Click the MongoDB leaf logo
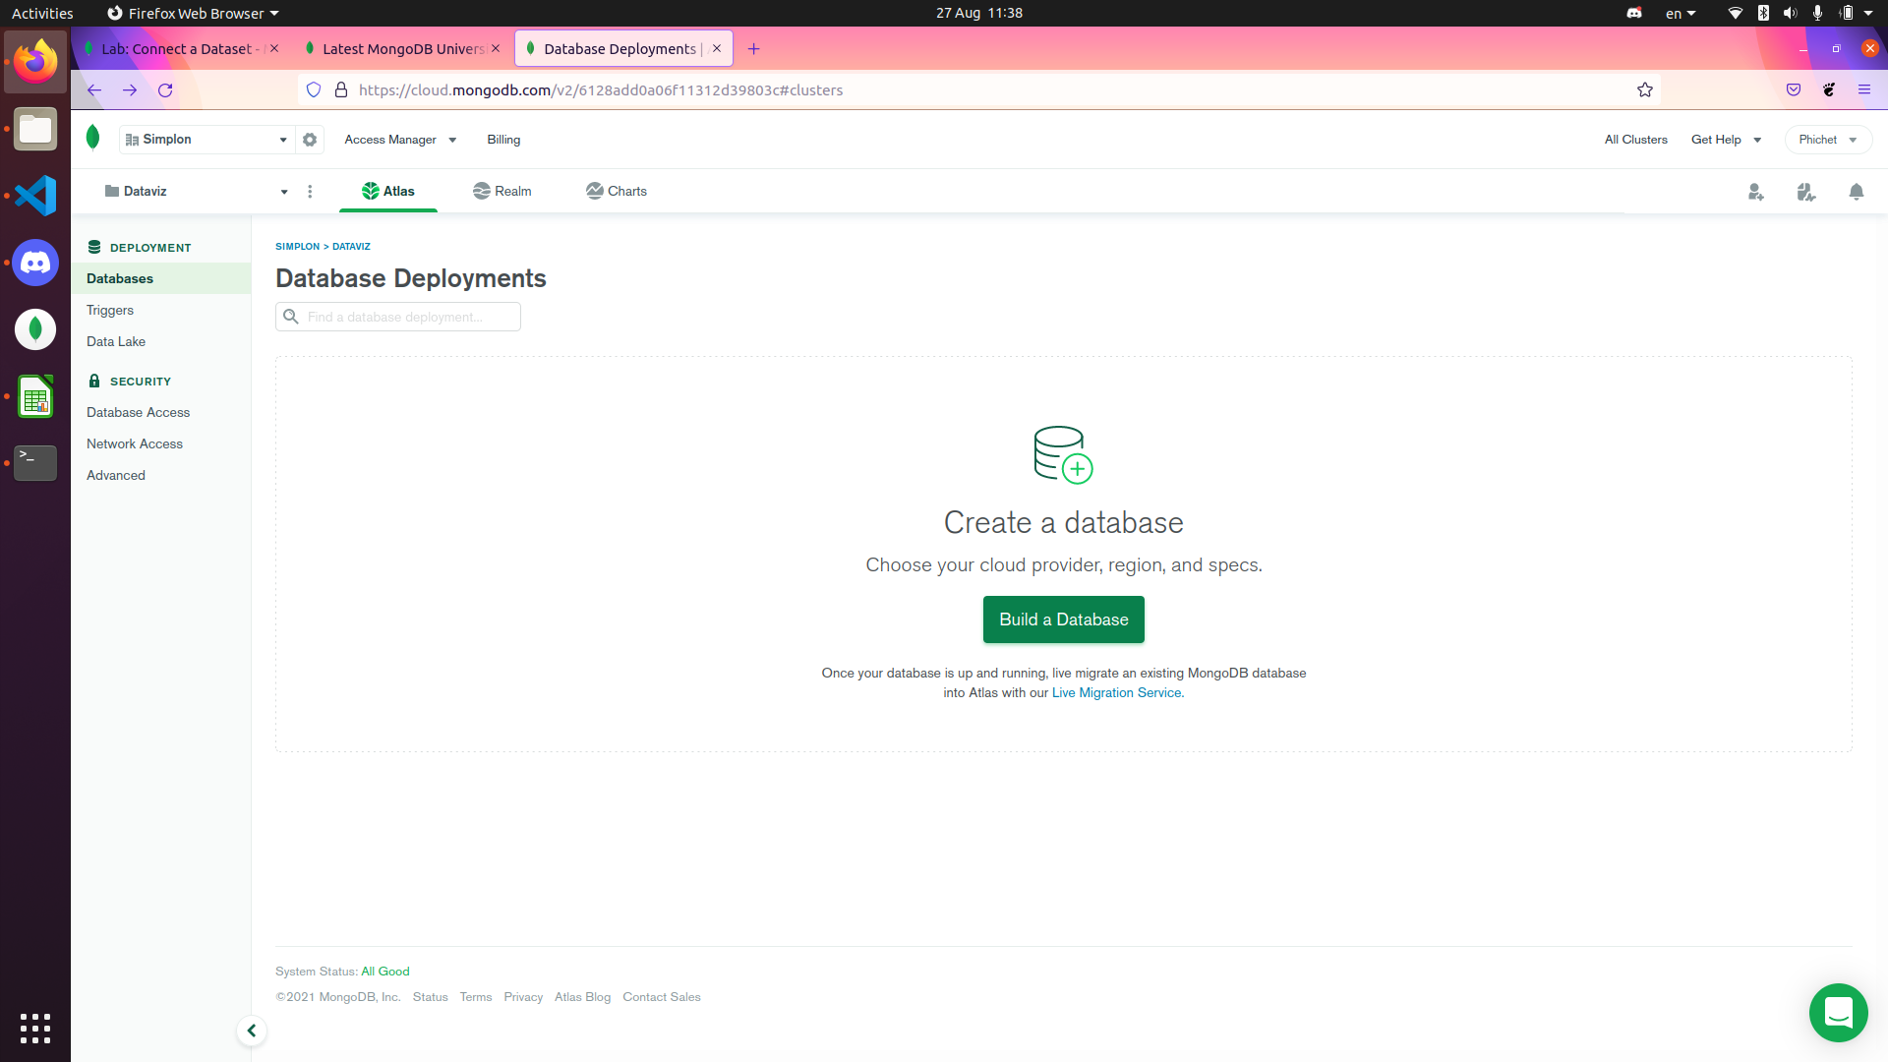The height and width of the screenshot is (1062, 1888). [93, 138]
